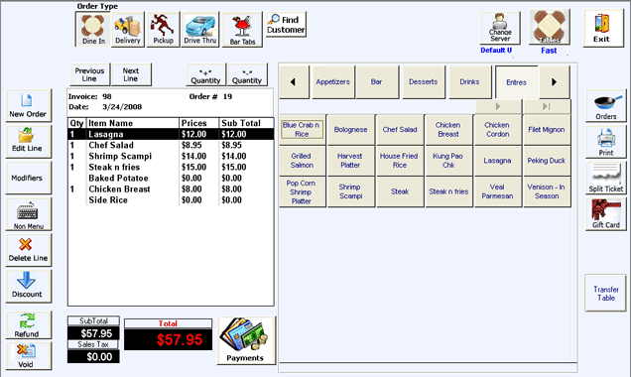
Task: Add Blue Crab n Rice item
Action: pyautogui.click(x=302, y=130)
